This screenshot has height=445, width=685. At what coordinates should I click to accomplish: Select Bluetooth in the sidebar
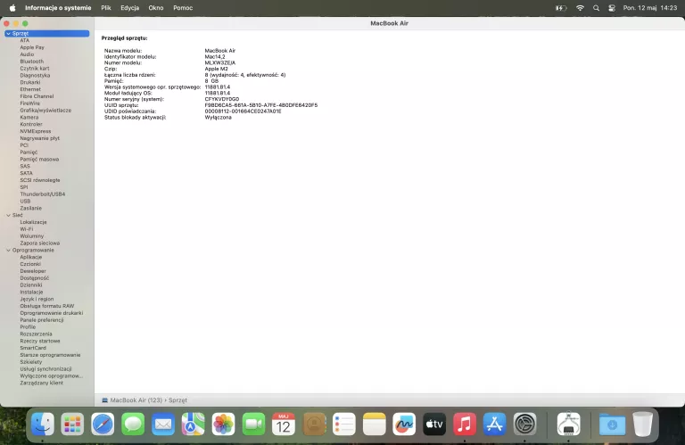click(31, 62)
